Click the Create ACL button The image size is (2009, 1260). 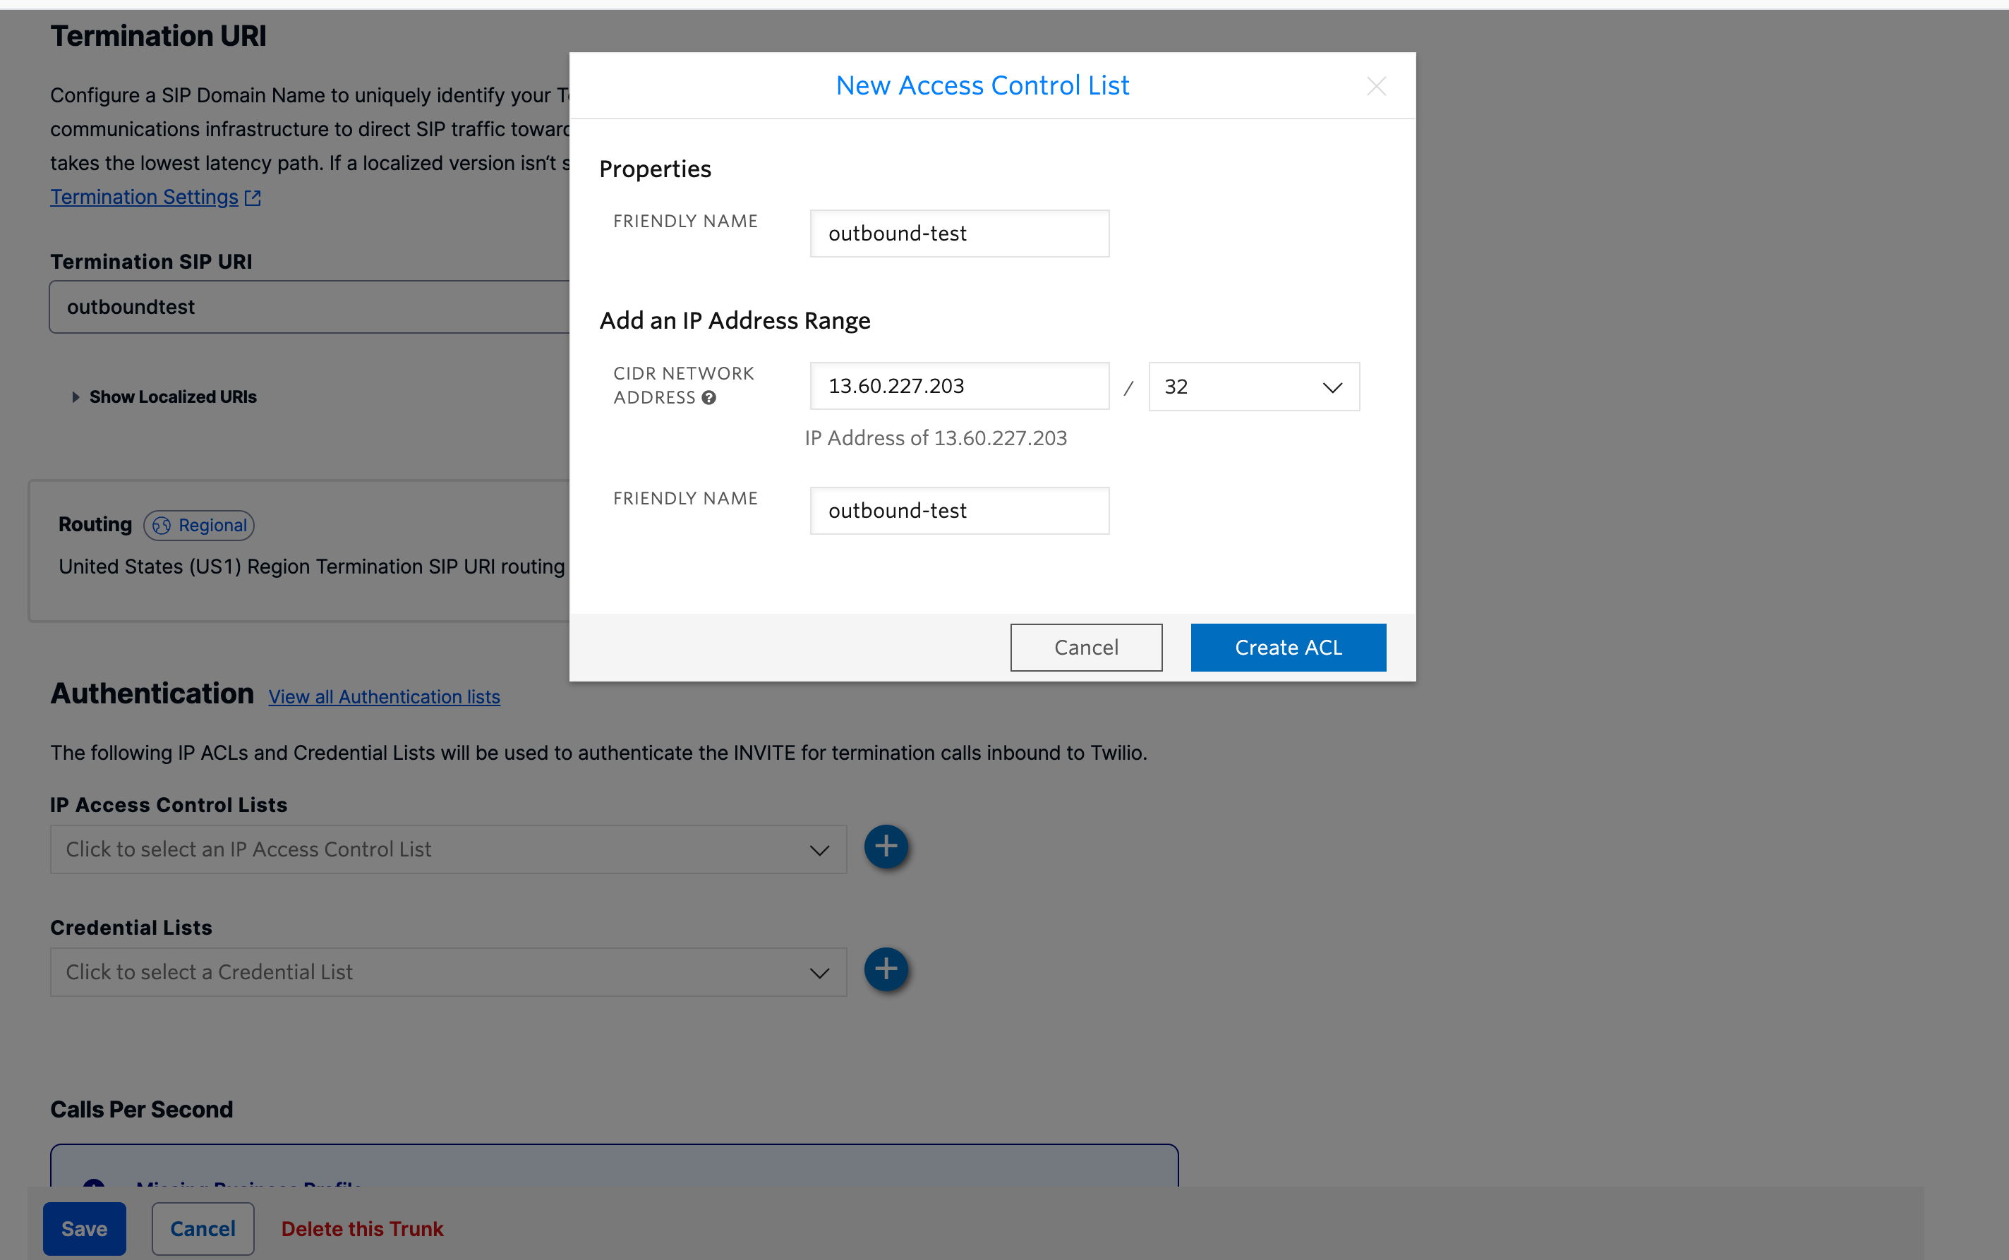pyautogui.click(x=1287, y=648)
